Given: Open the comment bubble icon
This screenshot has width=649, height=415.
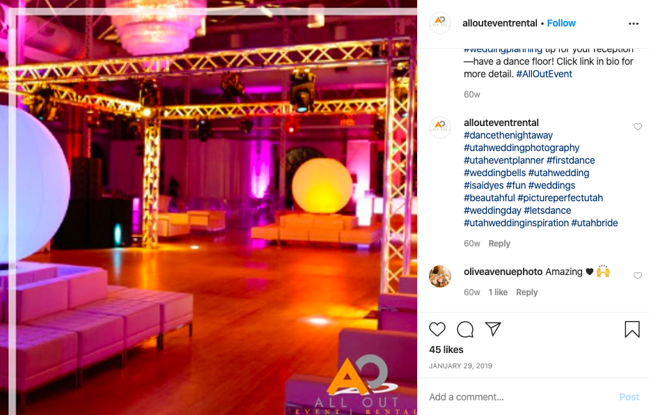Looking at the screenshot, I should click(x=465, y=329).
